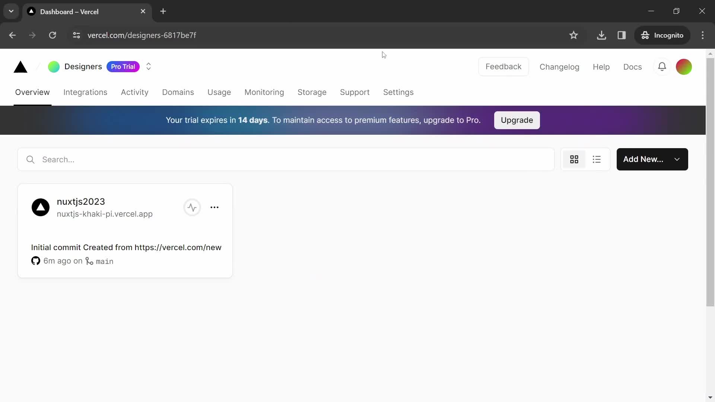Click the three-dots menu icon on project card

pos(214,207)
